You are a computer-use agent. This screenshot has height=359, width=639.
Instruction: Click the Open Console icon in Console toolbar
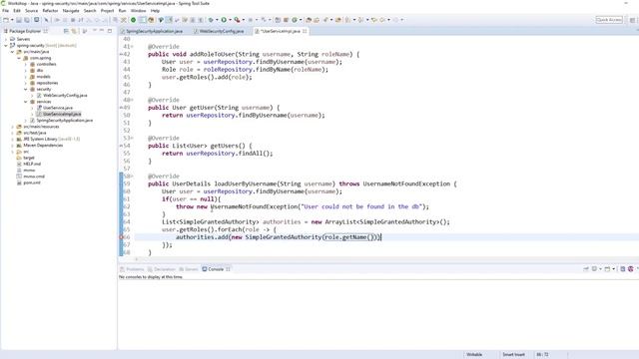(607, 268)
